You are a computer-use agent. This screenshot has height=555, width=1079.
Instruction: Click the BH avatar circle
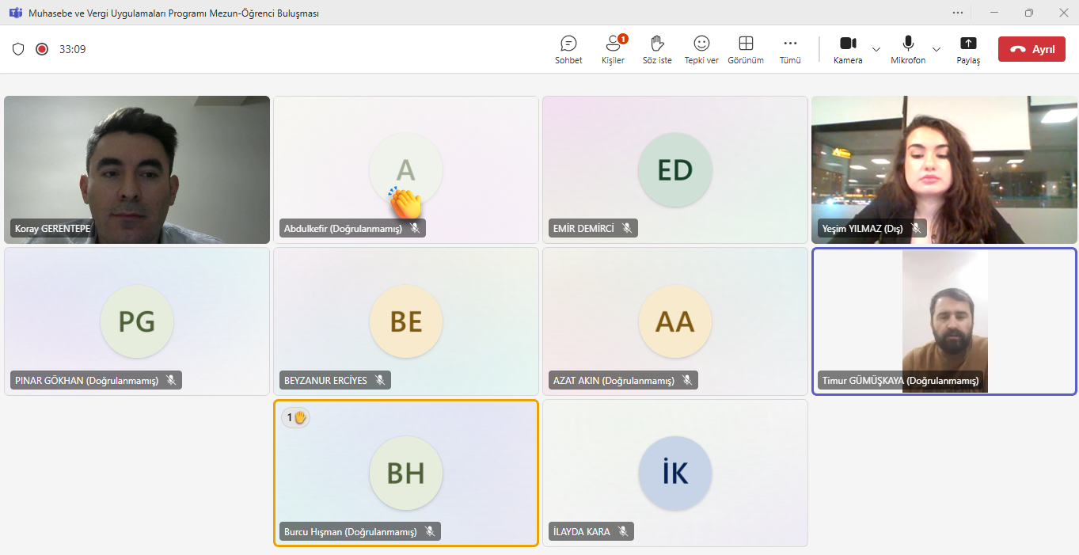coord(406,473)
